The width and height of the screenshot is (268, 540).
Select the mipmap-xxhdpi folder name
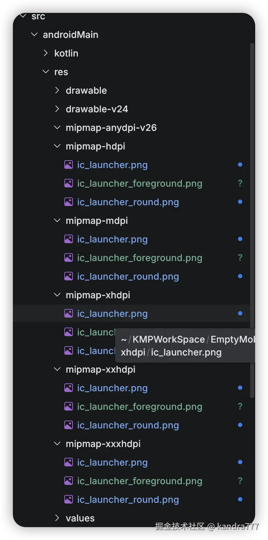click(100, 370)
